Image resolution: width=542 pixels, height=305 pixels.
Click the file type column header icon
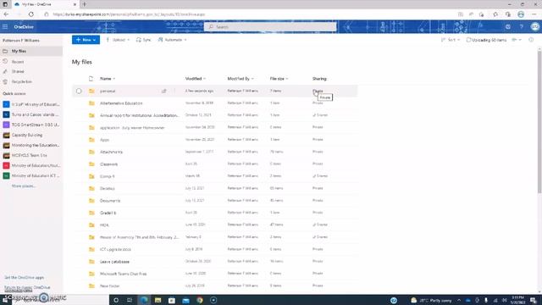pyautogui.click(x=91, y=79)
